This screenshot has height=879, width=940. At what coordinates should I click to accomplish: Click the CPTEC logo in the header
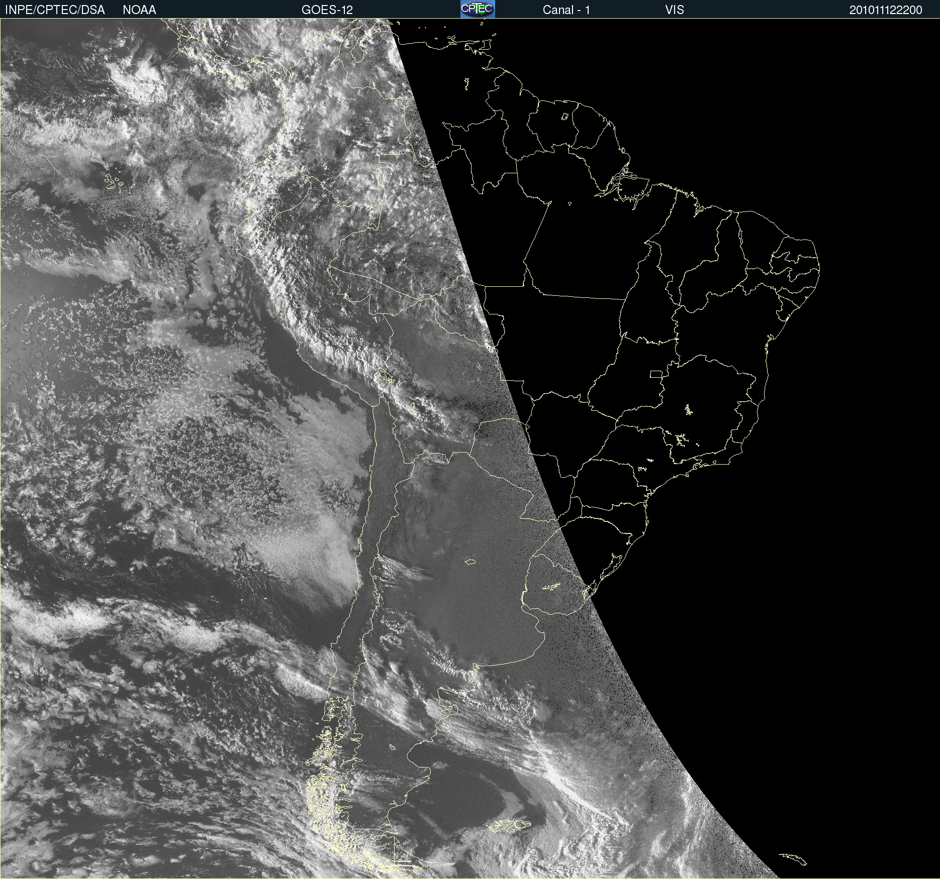[478, 9]
